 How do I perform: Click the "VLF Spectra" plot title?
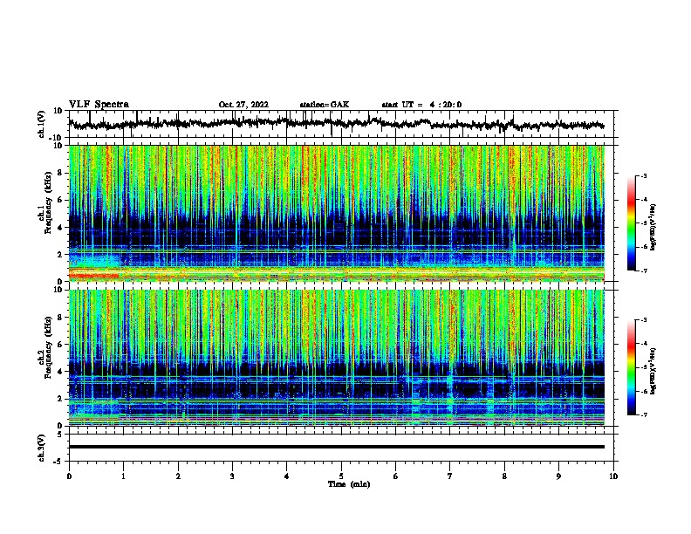tap(99, 105)
